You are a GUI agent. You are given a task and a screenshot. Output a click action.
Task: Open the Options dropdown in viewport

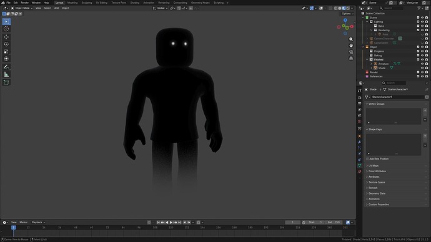click(347, 14)
